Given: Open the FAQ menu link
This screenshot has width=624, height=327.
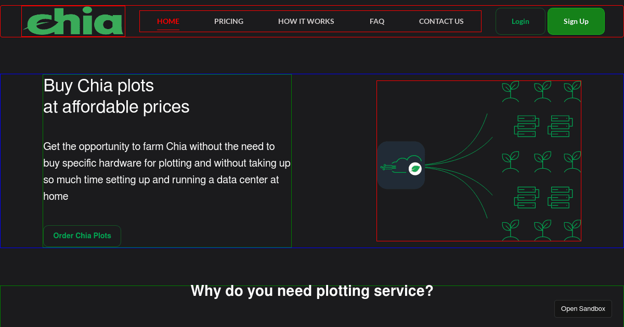Looking at the screenshot, I should (x=377, y=21).
